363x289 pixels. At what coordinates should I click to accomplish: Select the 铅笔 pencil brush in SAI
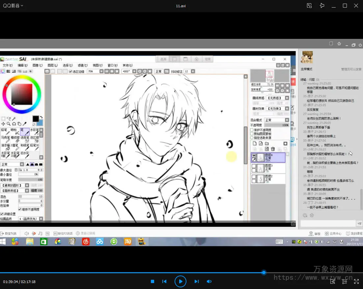[x=5, y=130]
